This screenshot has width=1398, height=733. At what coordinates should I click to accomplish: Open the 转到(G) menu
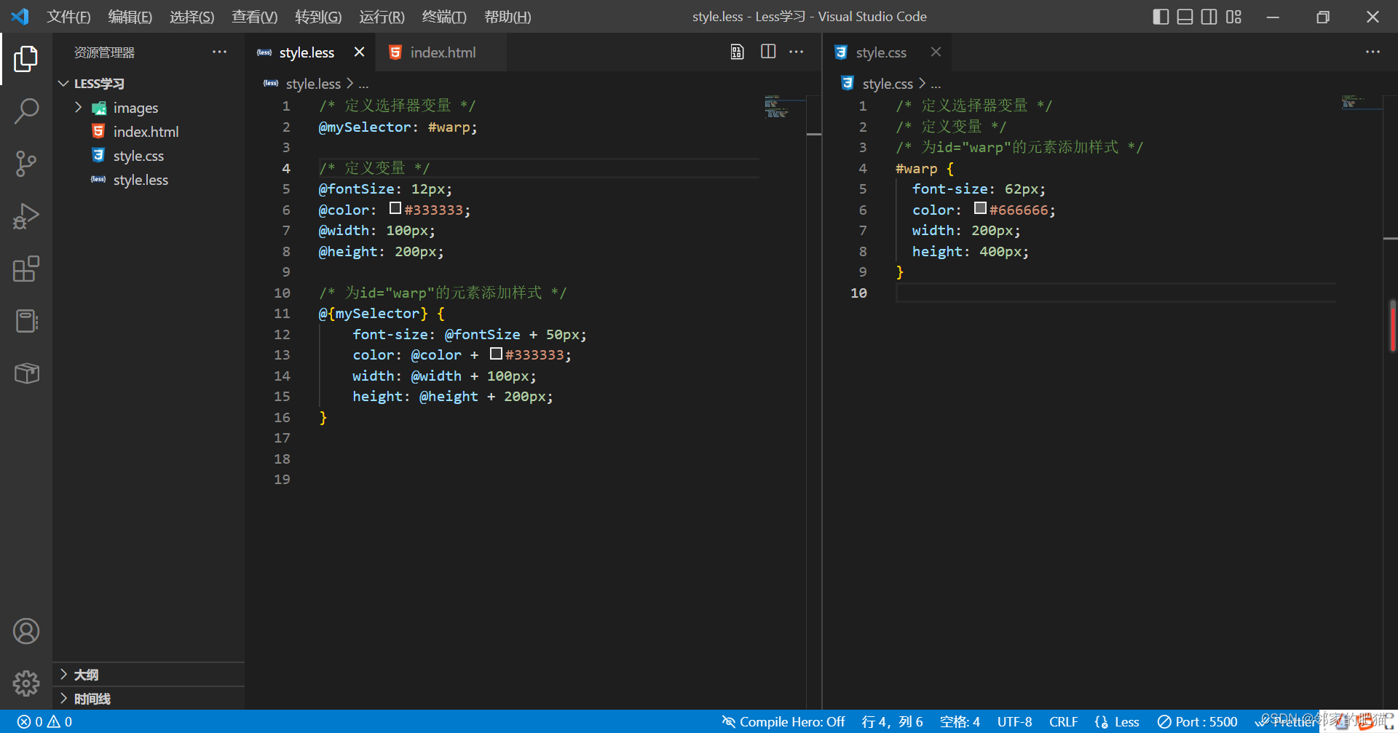pyautogui.click(x=318, y=16)
